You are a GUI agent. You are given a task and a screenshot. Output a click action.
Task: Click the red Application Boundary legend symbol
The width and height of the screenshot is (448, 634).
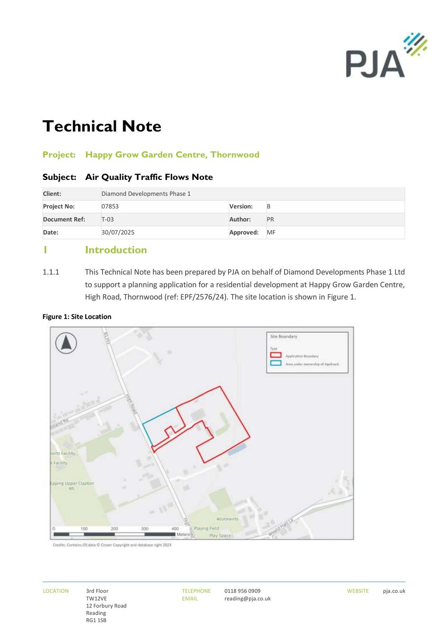[x=276, y=355]
